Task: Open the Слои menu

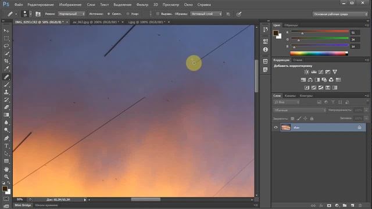Action: point(91,5)
